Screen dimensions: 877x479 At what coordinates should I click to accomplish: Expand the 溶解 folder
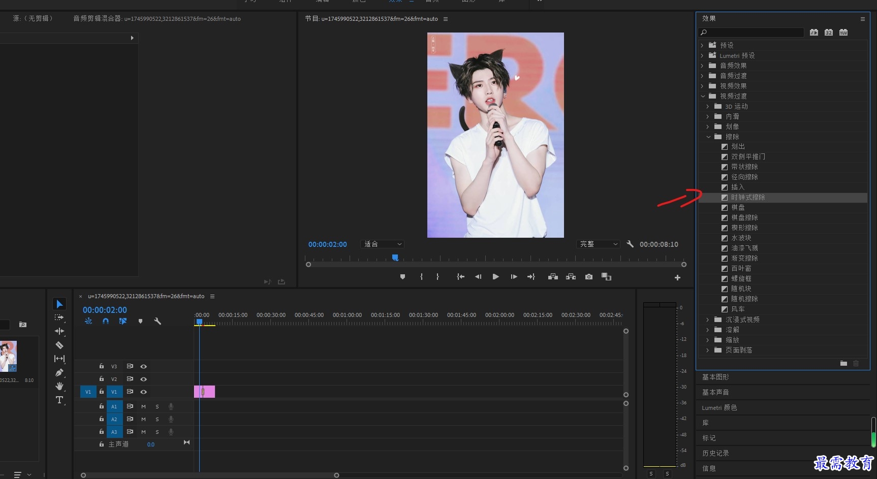(708, 330)
